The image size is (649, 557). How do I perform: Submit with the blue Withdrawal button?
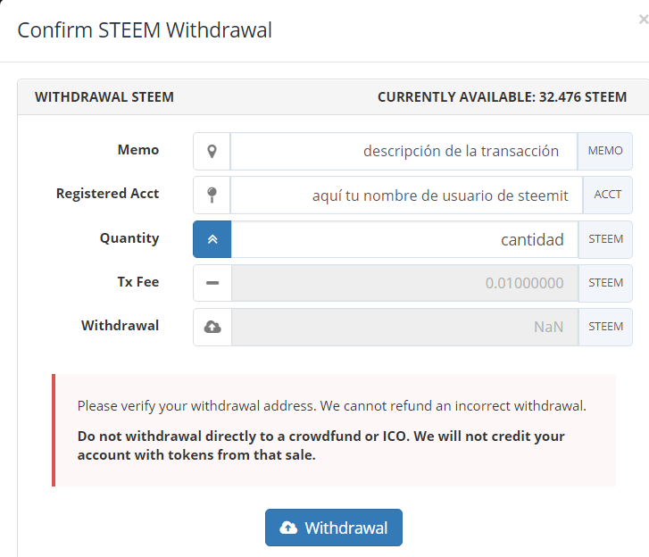[x=334, y=528]
